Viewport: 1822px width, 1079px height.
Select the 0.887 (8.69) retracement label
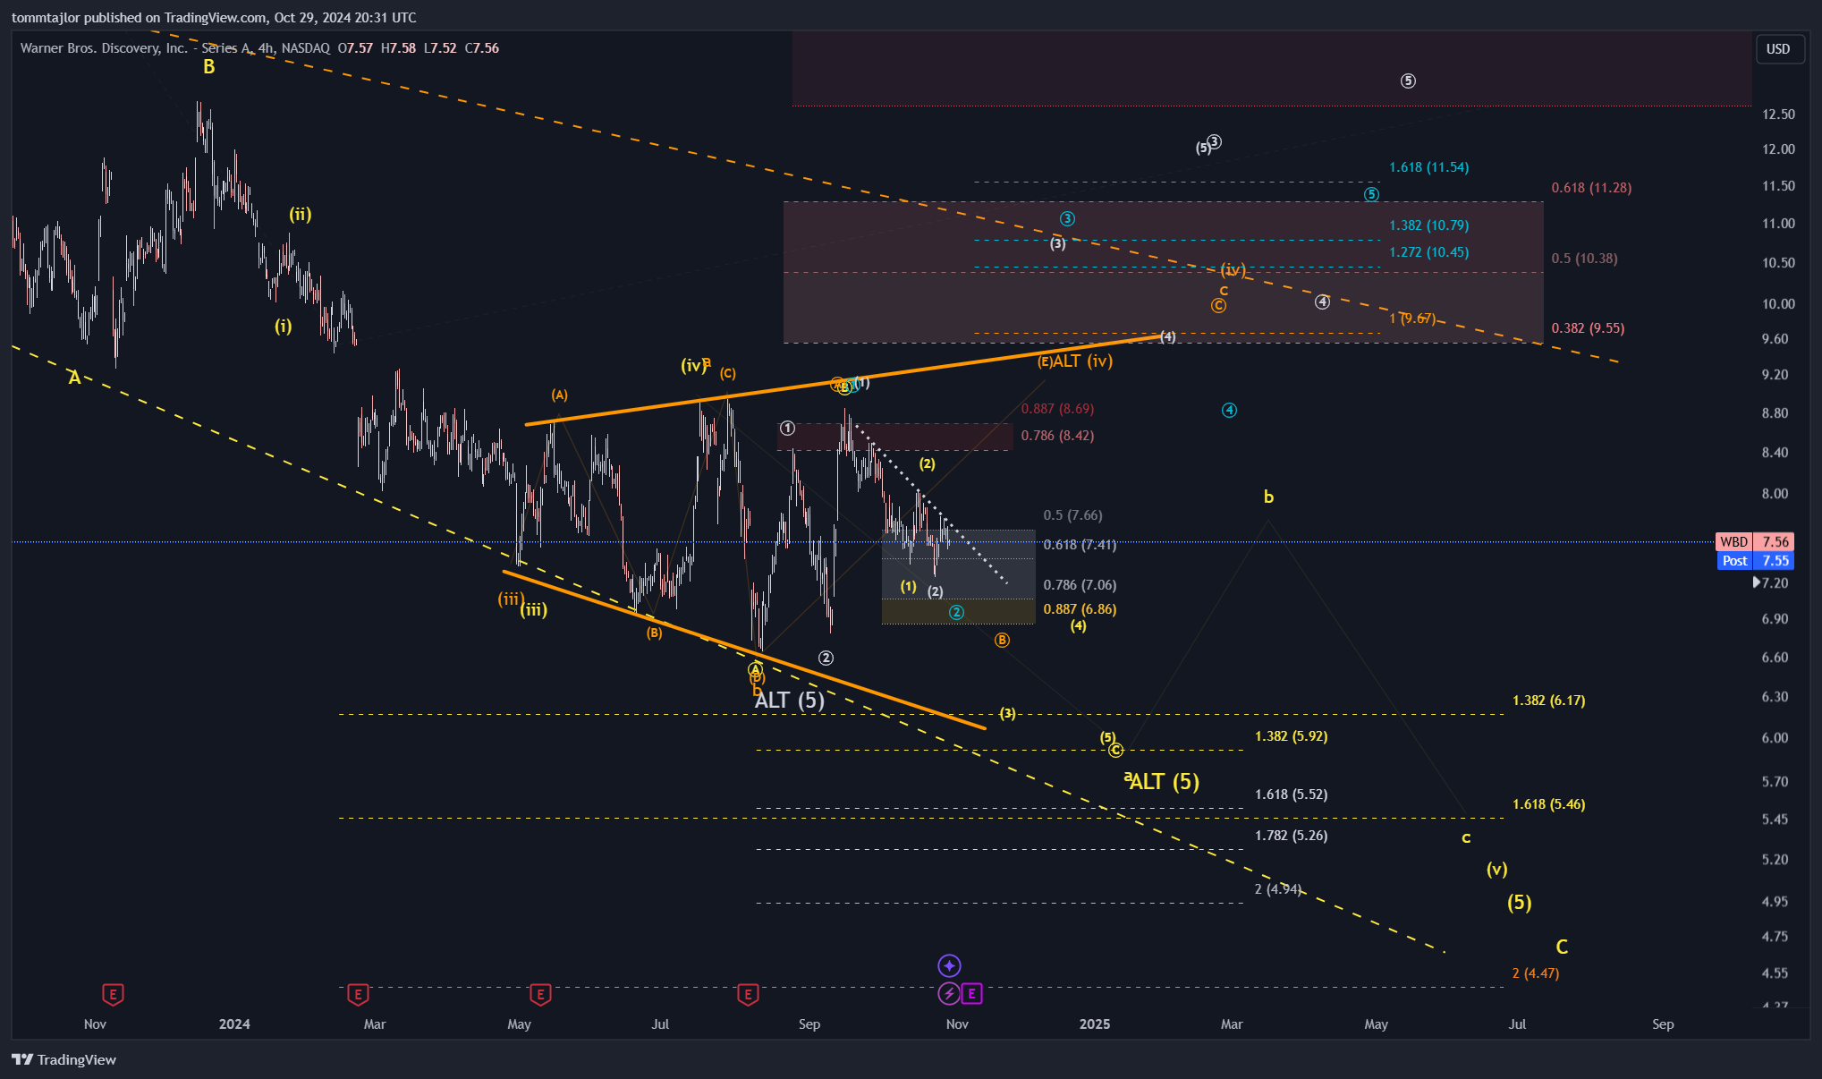[1057, 409]
